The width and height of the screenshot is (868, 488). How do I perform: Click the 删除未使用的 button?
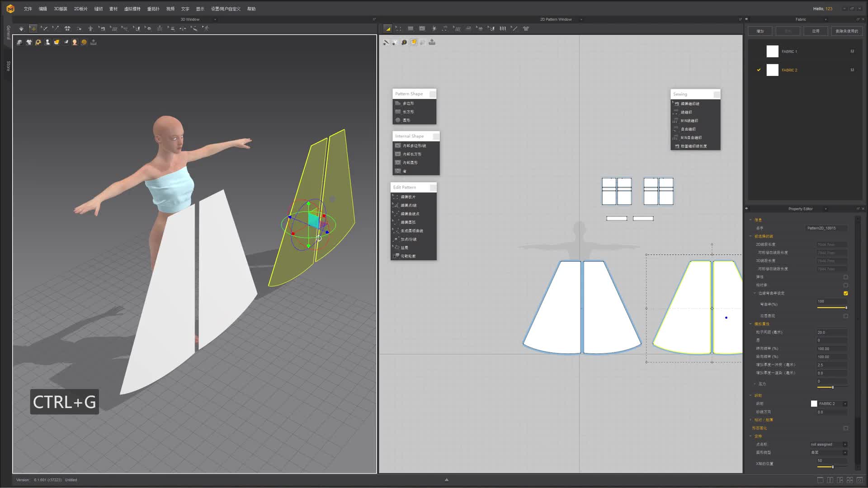point(846,31)
